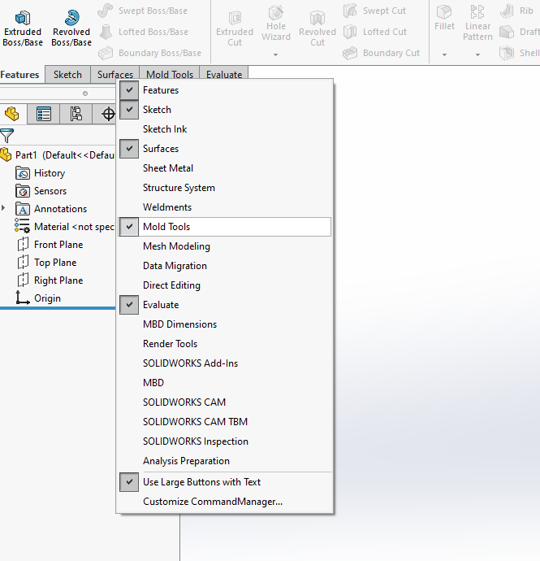Switch to the Features tab
Screen dimensions: 540x561
(20, 75)
